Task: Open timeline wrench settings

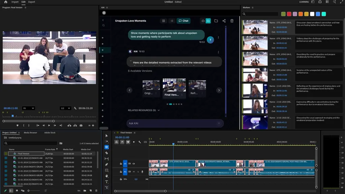Action: click(x=139, y=142)
